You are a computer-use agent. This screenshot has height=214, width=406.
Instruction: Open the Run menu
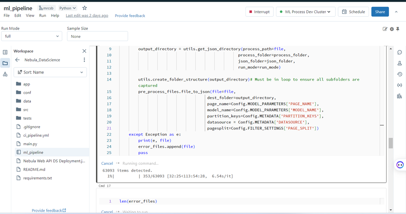pyautogui.click(x=43, y=15)
